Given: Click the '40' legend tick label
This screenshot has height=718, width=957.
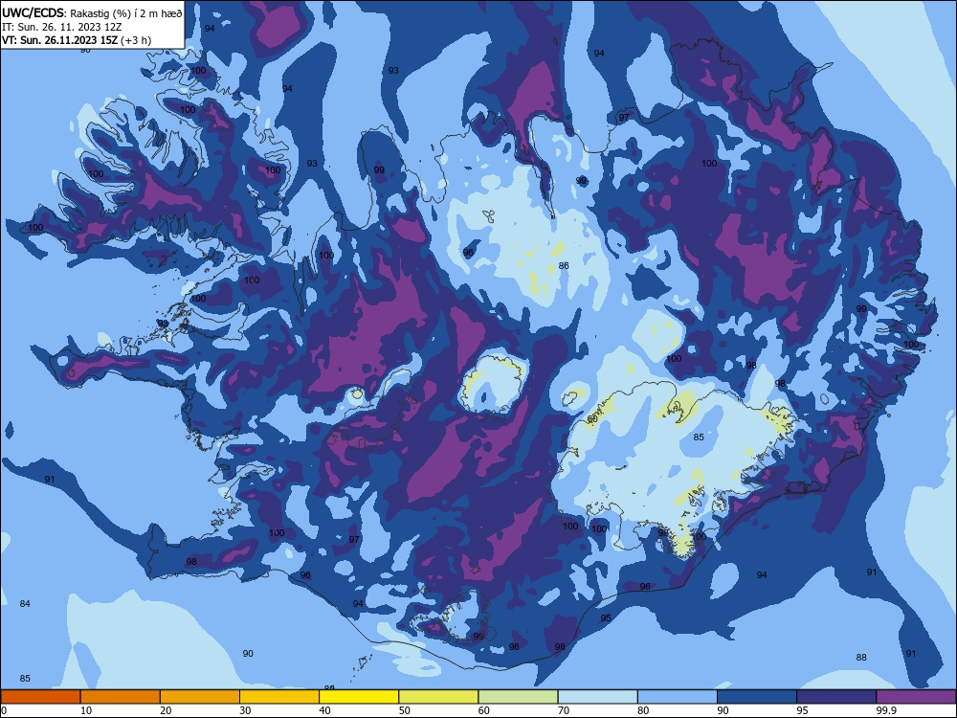Looking at the screenshot, I should tap(324, 710).
